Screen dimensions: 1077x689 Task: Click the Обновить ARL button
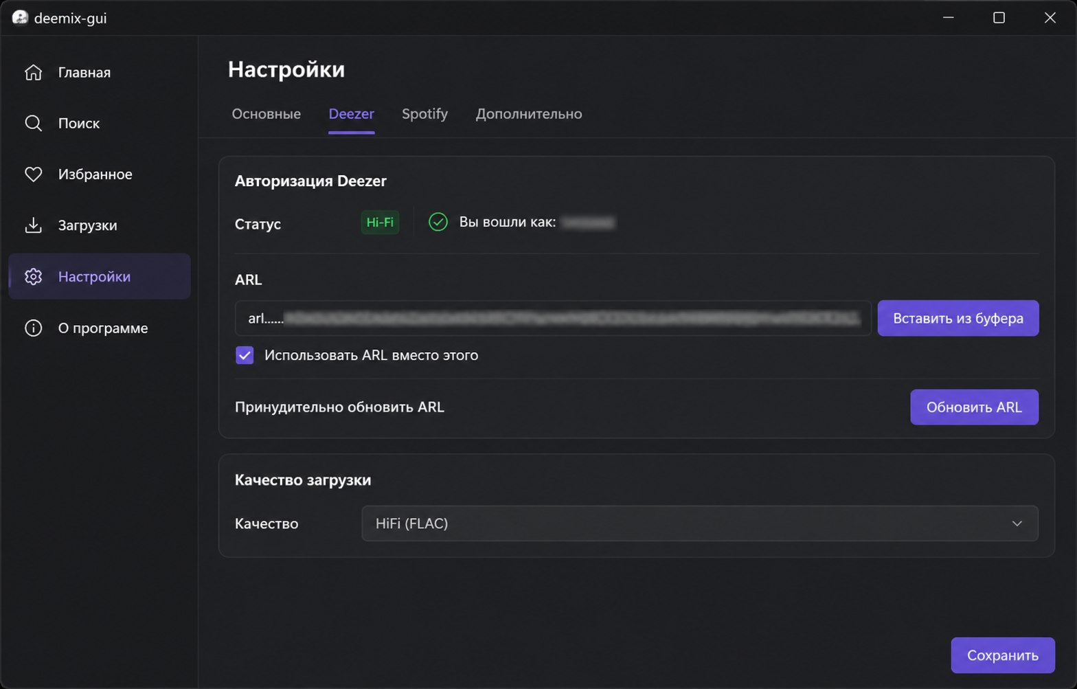pyautogui.click(x=975, y=407)
